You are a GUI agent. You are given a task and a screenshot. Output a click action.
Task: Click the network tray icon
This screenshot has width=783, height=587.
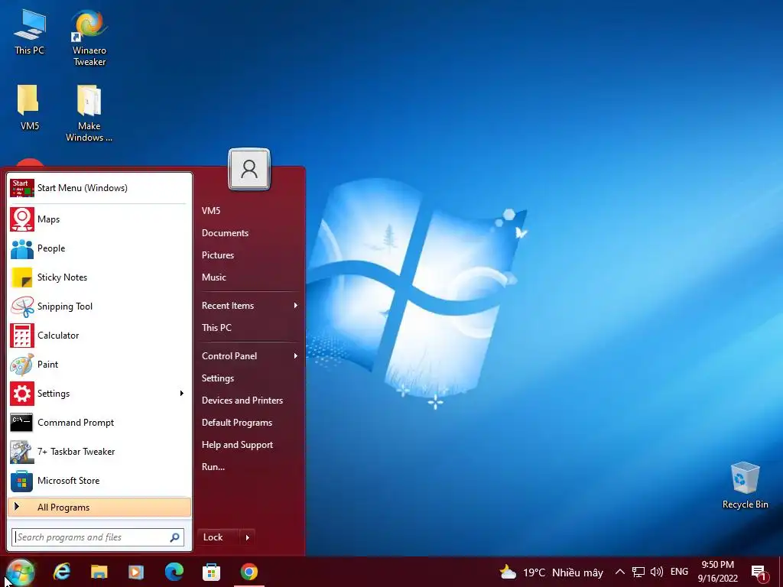[x=638, y=572]
